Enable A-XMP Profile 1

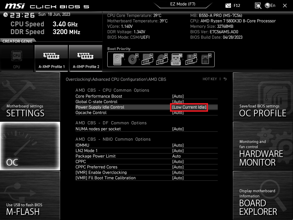click(x=52, y=58)
